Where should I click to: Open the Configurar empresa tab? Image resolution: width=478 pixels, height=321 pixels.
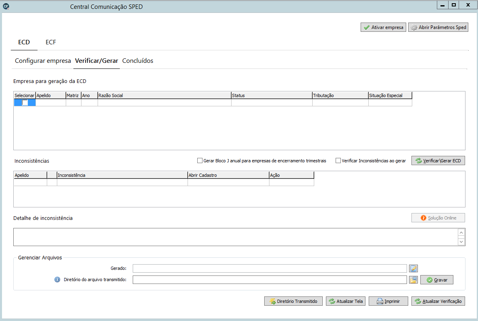43,61
